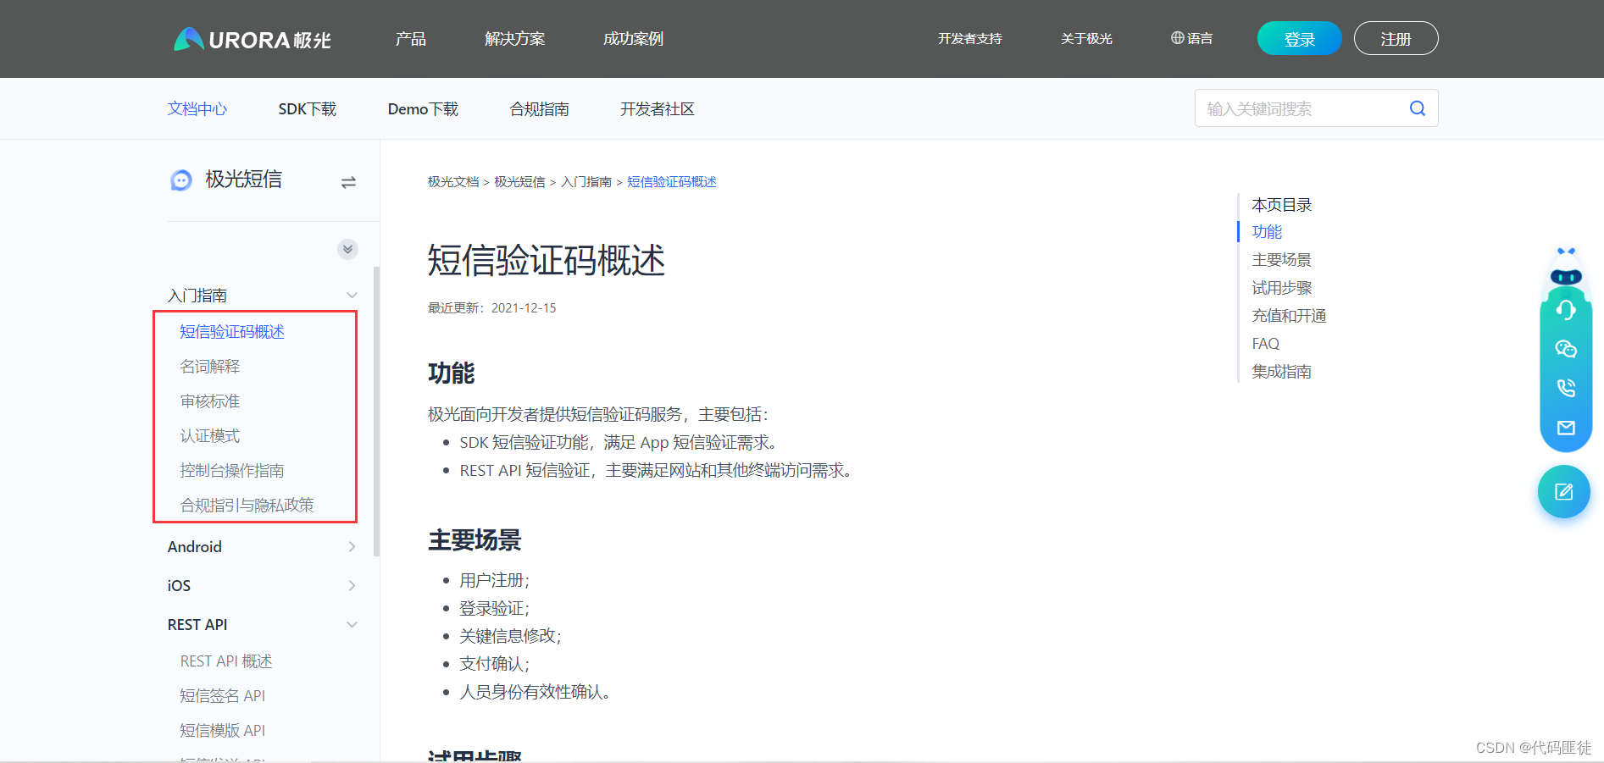Switch to SDK下载 tab
This screenshot has height=763, width=1604.
[x=308, y=109]
